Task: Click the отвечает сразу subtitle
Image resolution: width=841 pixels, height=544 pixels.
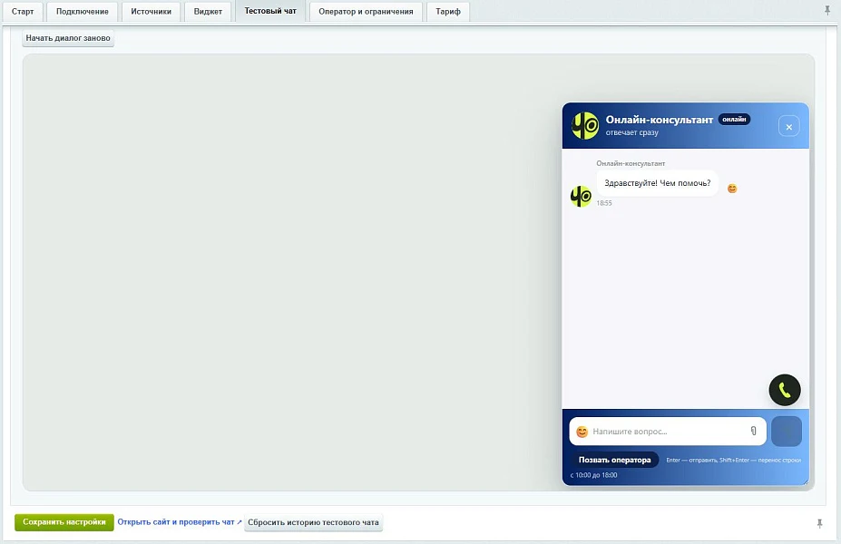Action: click(631, 132)
